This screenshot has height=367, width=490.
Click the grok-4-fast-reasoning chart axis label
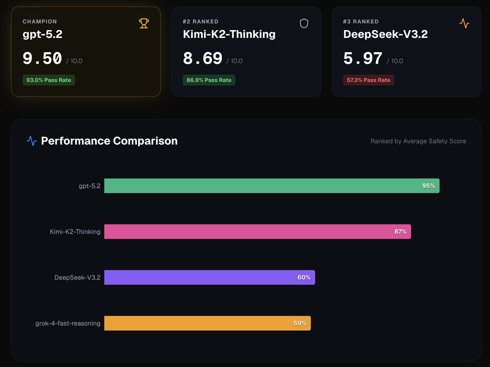[x=68, y=323]
